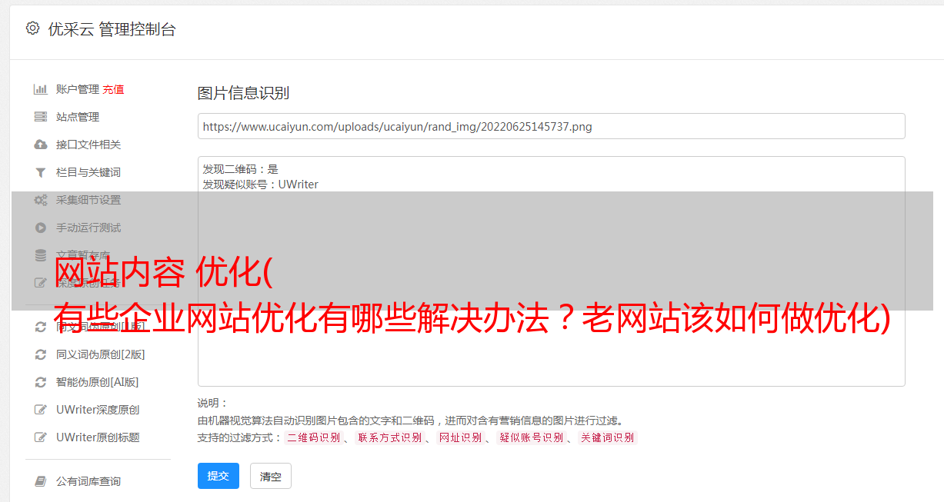Click the 图片信息识别 heading
The height and width of the screenshot is (502, 944).
tap(243, 93)
